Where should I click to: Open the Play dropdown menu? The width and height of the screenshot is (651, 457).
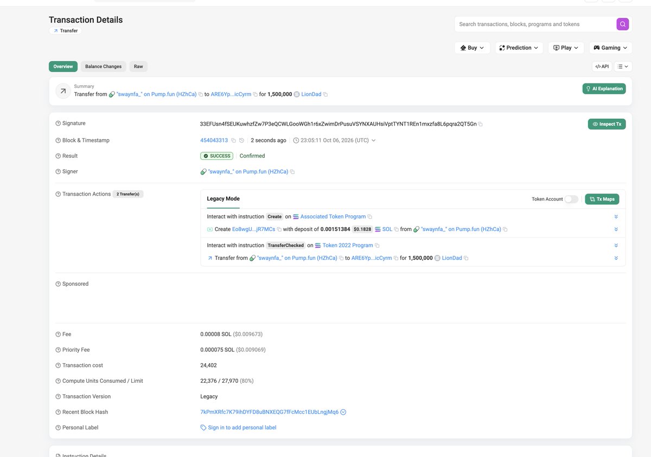pyautogui.click(x=566, y=48)
